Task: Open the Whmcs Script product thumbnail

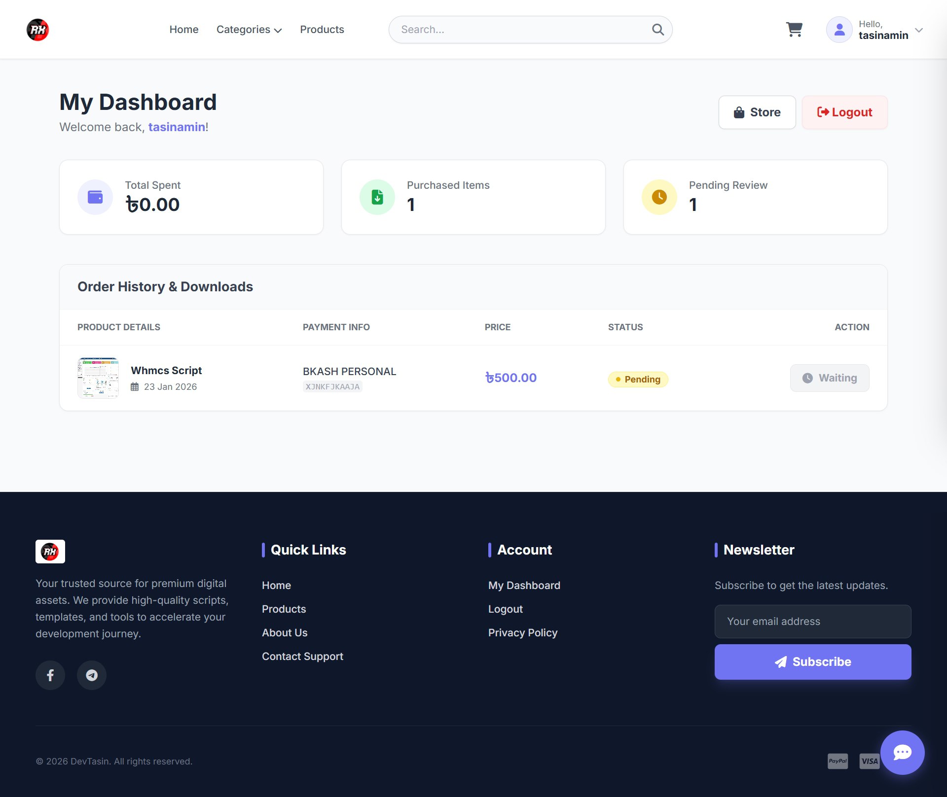Action: (98, 378)
